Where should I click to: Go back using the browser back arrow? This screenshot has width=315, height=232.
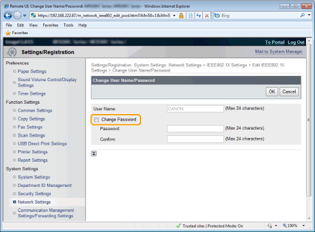point(8,15)
